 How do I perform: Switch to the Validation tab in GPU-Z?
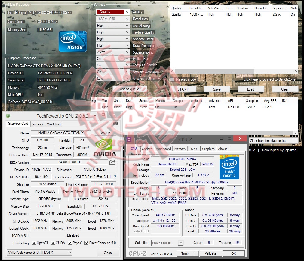[54, 124]
